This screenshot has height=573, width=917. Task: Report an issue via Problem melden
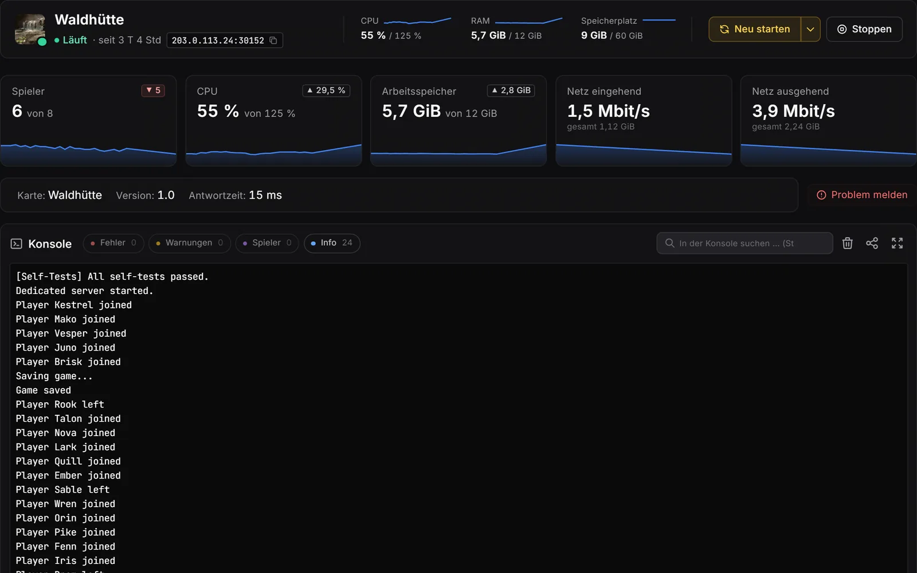(862, 195)
